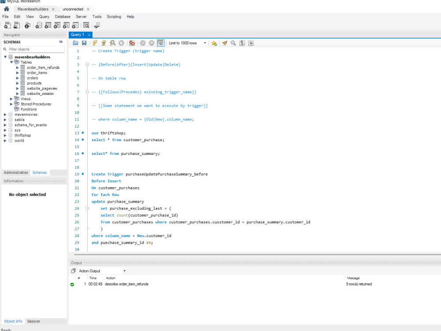Commit the current transaction
Image resolution: width=441 pixels, height=331 pixels.
(x=143, y=43)
